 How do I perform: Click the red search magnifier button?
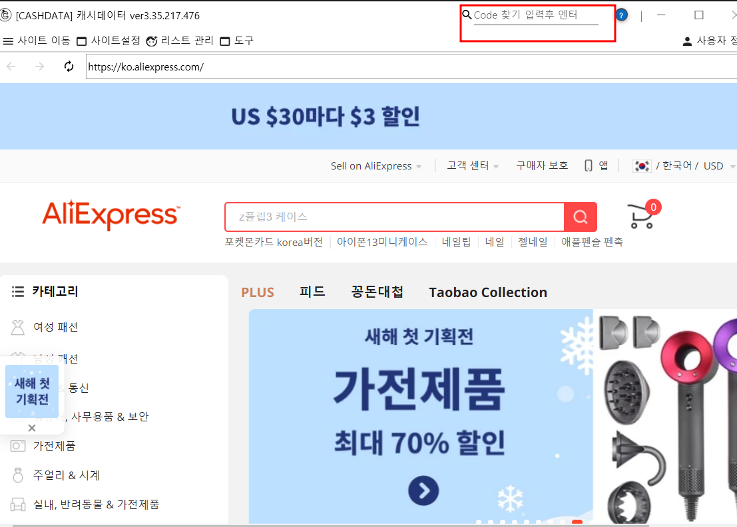581,217
